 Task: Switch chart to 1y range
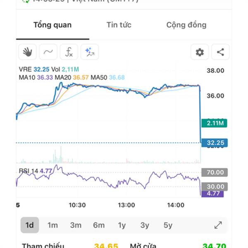coord(122,225)
